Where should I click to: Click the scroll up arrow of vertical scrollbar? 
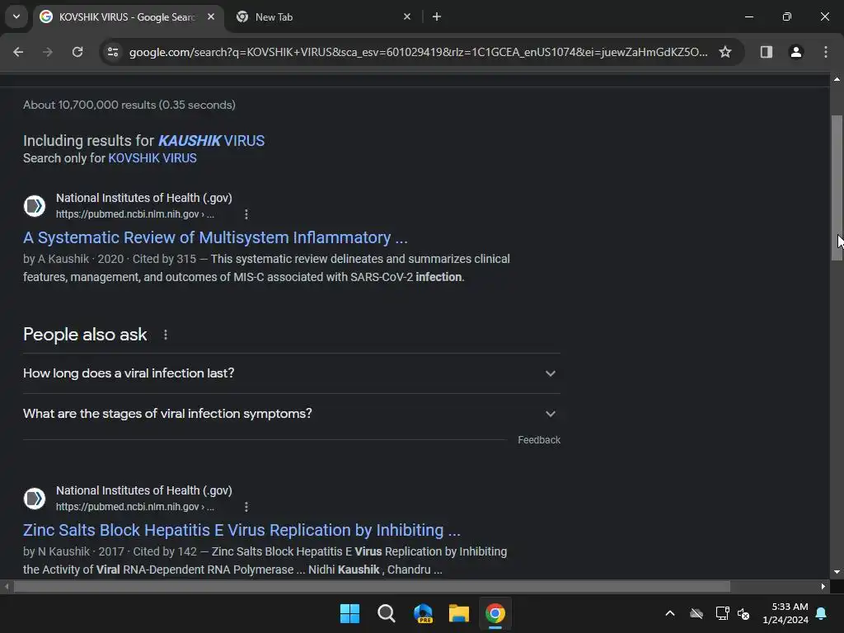point(837,79)
